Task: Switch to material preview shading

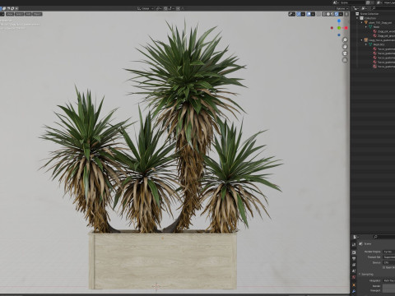Action: click(332, 14)
